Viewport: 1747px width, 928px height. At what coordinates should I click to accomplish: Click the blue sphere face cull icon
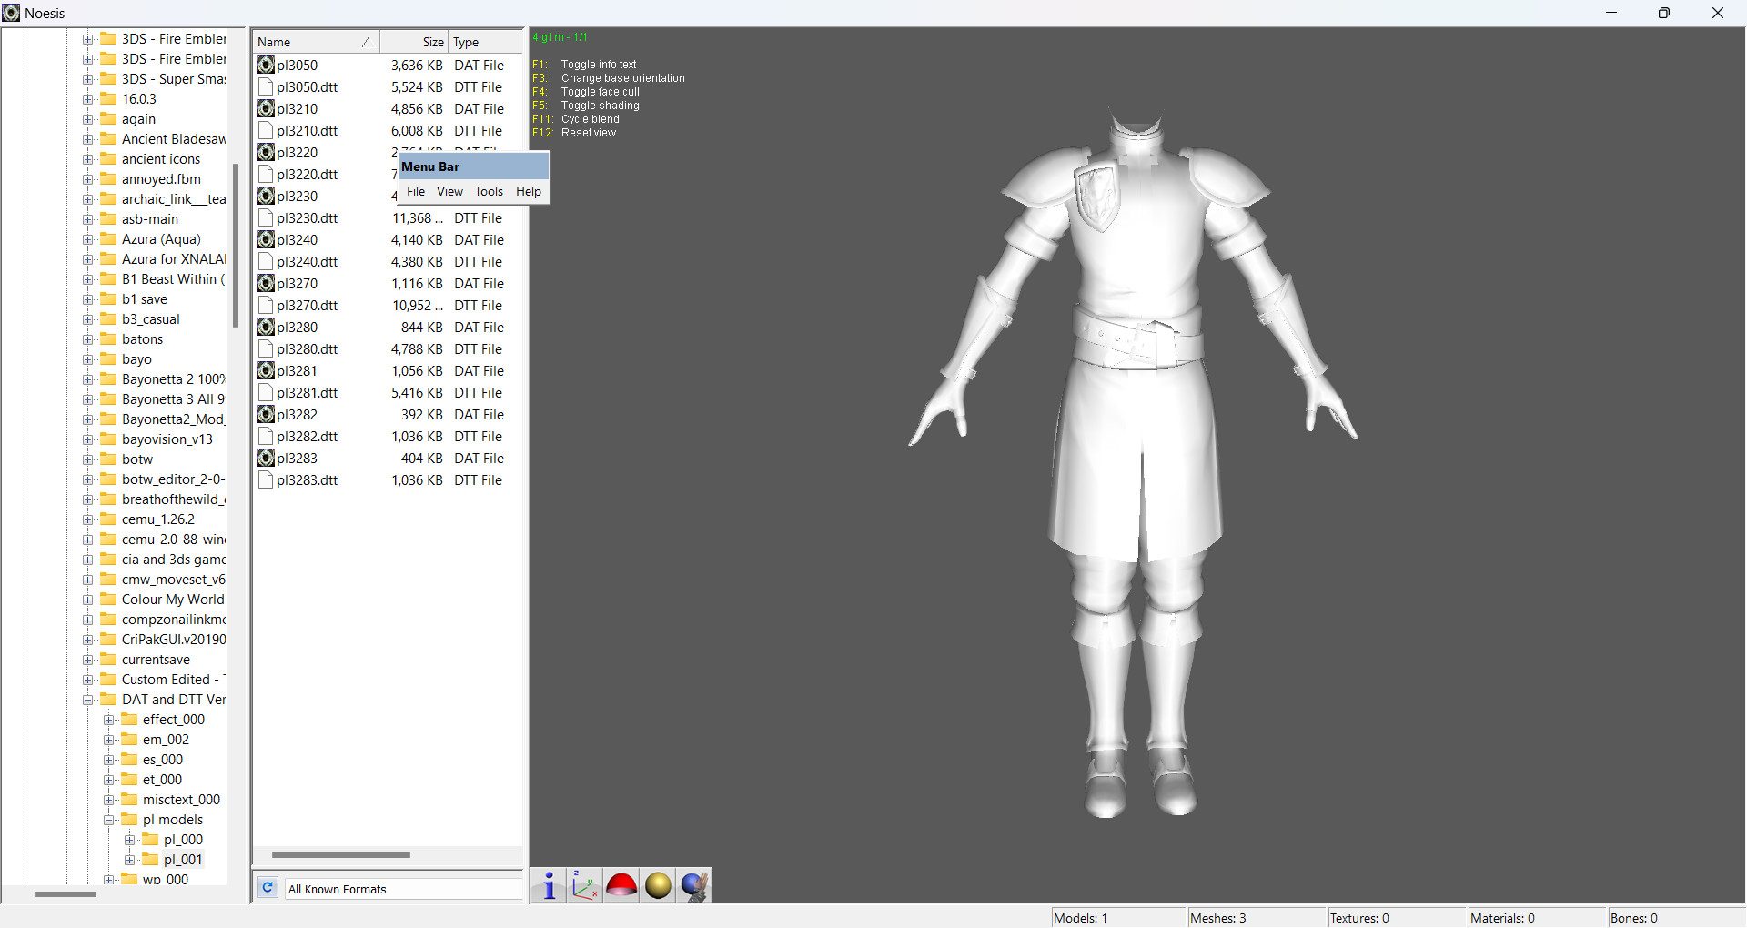[x=693, y=884]
